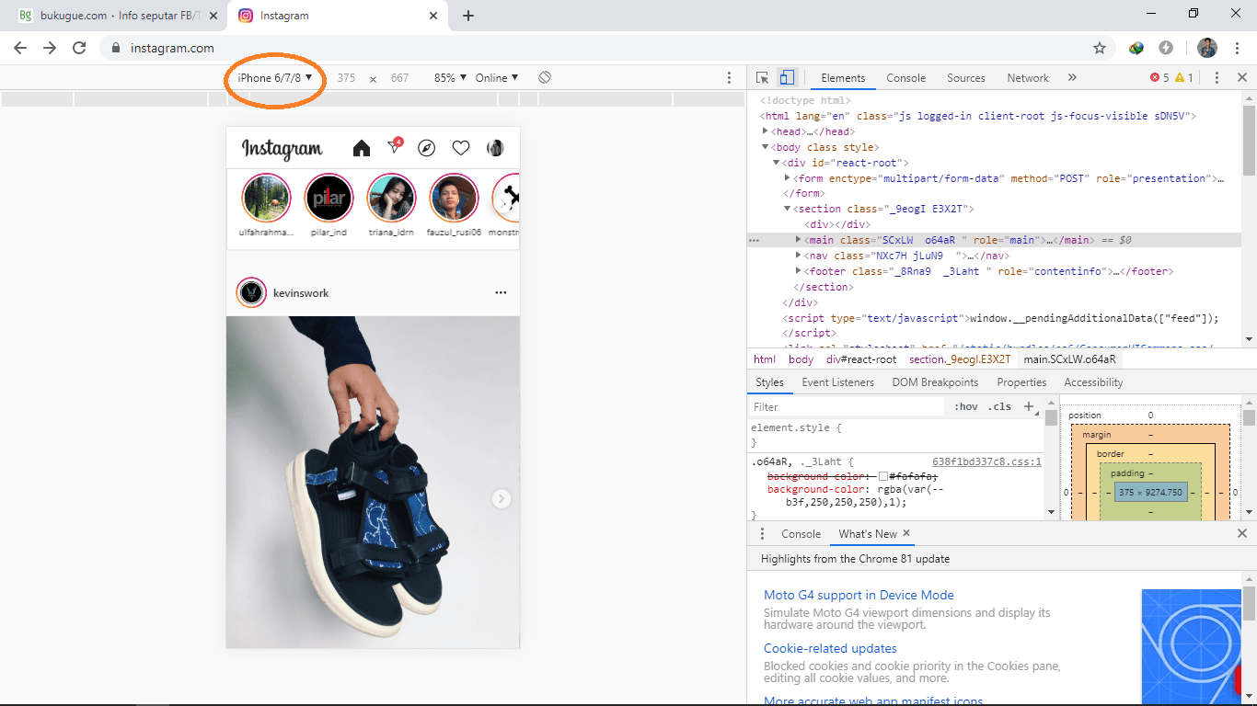Expand the footer element node

click(x=799, y=271)
